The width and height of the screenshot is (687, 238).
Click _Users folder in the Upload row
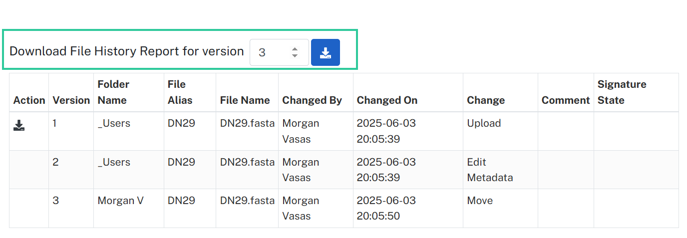pos(114,123)
